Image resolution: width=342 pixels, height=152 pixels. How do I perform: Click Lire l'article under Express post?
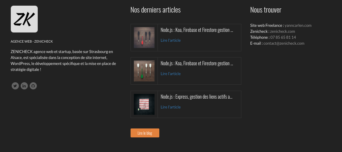(x=171, y=107)
